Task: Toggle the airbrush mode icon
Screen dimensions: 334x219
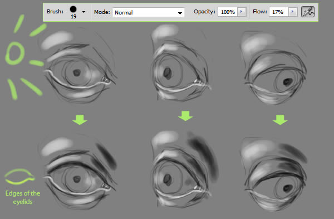Action: point(308,12)
